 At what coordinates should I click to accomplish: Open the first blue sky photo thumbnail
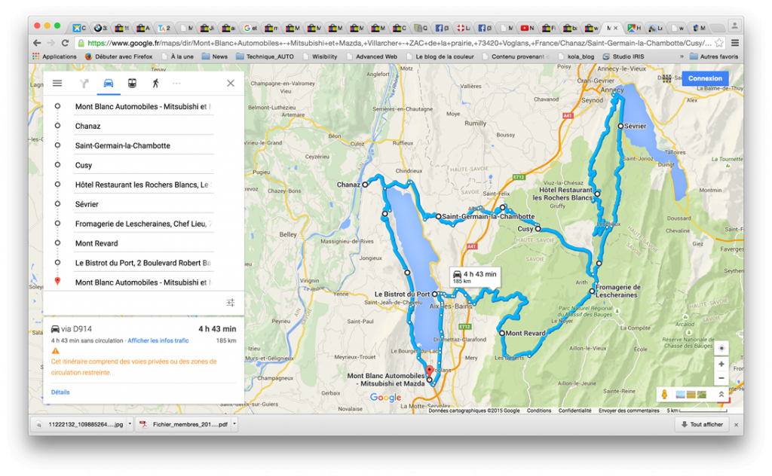point(681,395)
